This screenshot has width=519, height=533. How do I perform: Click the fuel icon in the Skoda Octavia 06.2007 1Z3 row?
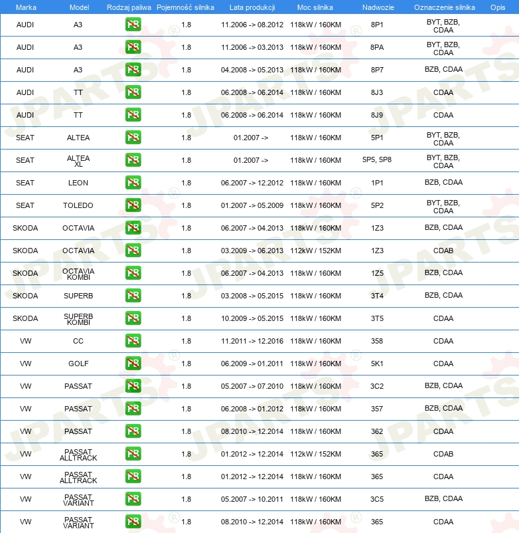[x=133, y=228]
